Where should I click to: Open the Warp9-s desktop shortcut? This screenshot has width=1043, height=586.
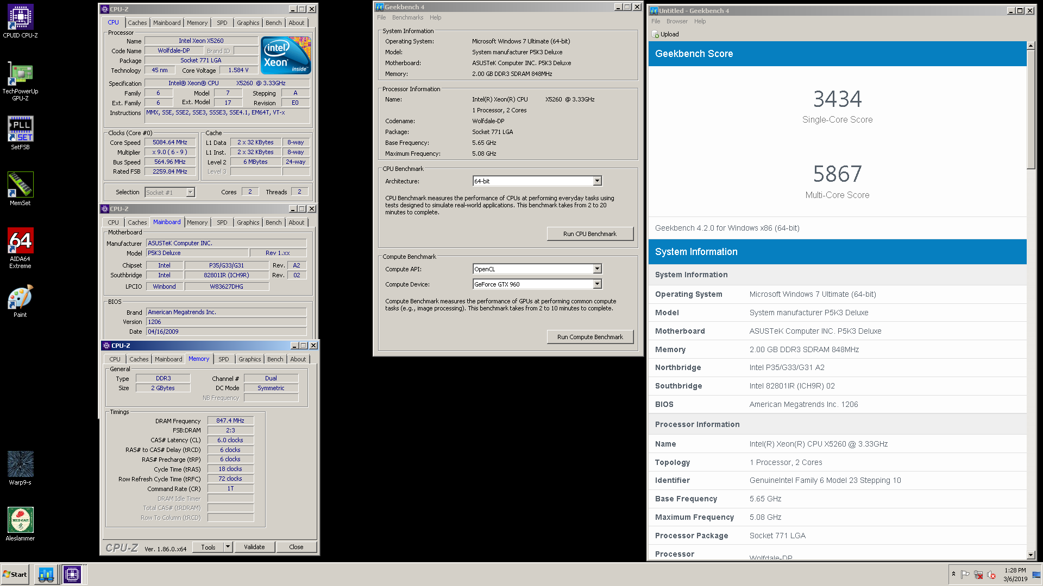20,468
